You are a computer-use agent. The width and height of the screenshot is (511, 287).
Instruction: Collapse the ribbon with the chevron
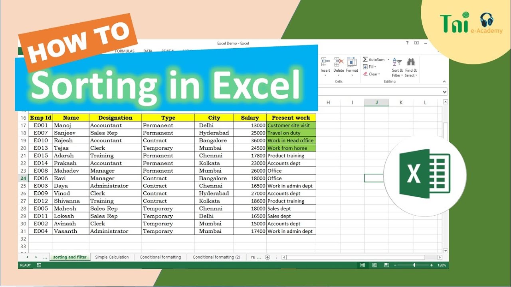point(445,81)
